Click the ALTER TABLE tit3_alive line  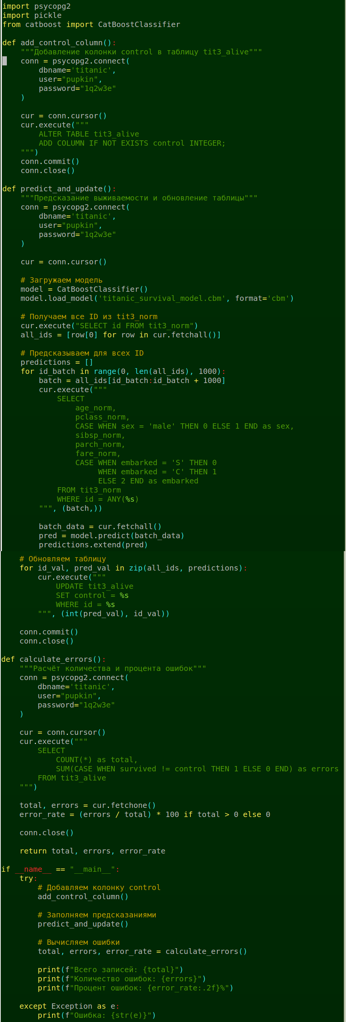pos(89,134)
